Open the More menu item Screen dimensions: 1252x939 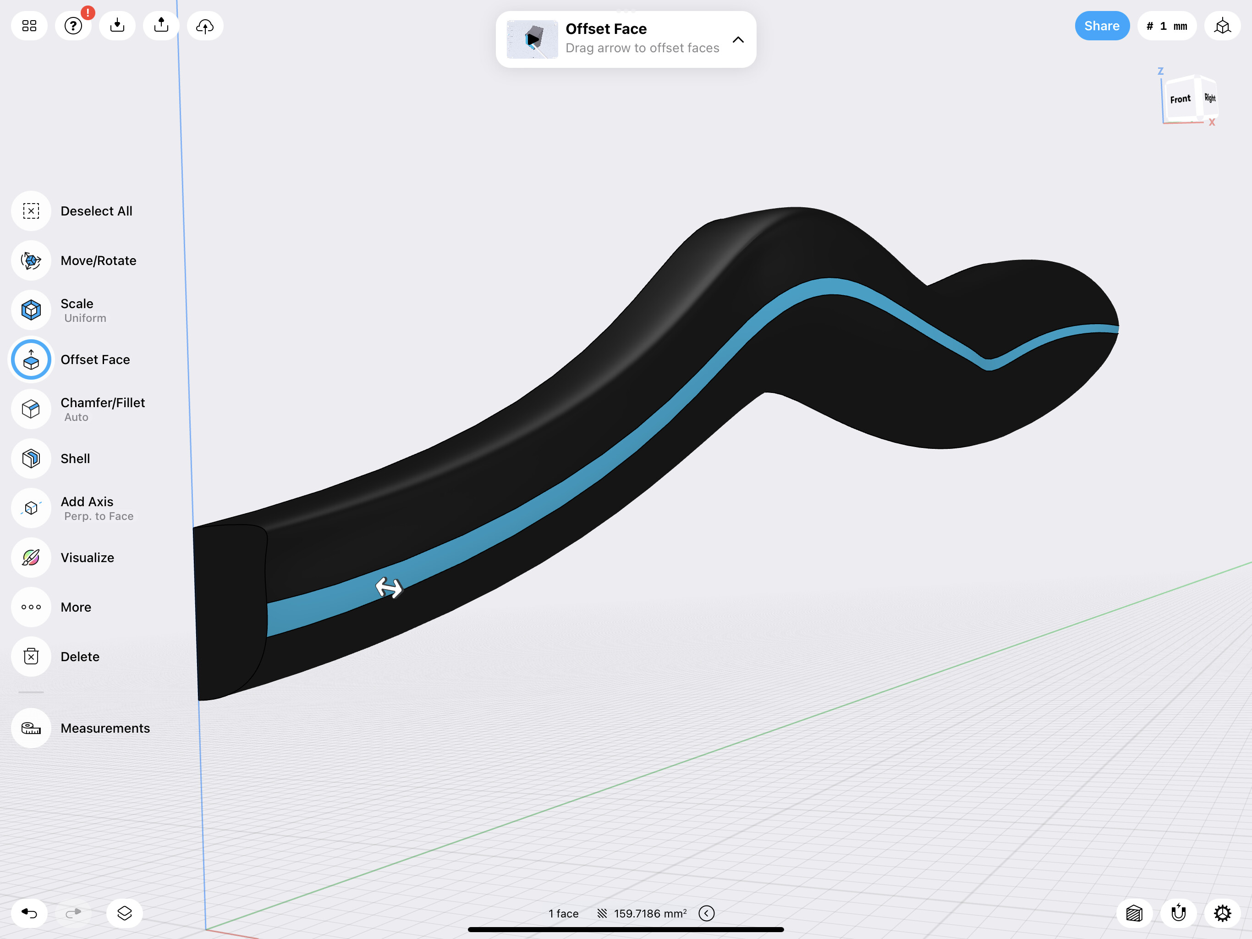tap(76, 607)
